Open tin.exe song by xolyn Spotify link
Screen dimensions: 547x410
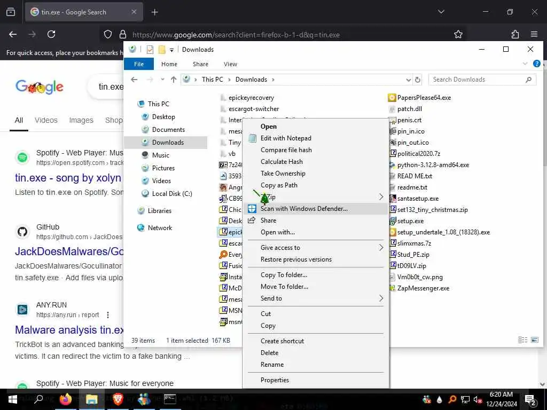coord(68,178)
